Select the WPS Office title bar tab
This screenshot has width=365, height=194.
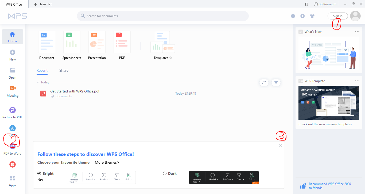(x=14, y=4)
